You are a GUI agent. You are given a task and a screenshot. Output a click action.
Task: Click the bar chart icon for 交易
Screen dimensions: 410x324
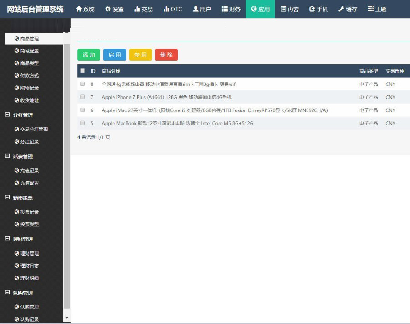[137, 9]
